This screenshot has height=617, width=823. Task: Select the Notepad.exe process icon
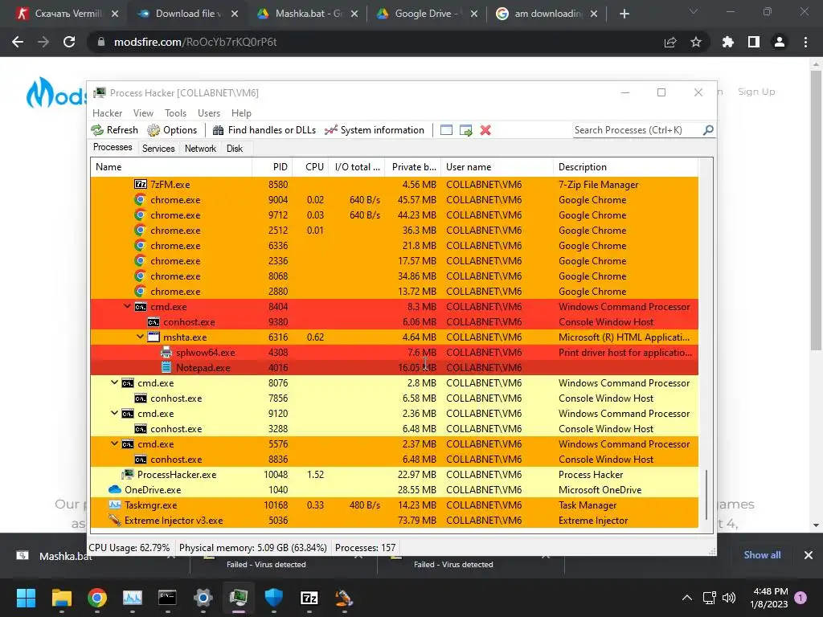coord(166,367)
